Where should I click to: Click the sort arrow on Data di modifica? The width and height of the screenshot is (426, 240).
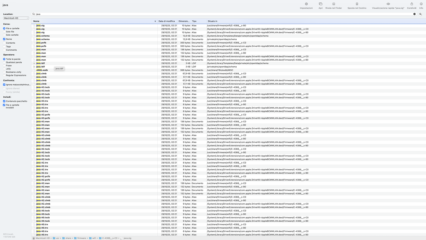click(x=155, y=21)
